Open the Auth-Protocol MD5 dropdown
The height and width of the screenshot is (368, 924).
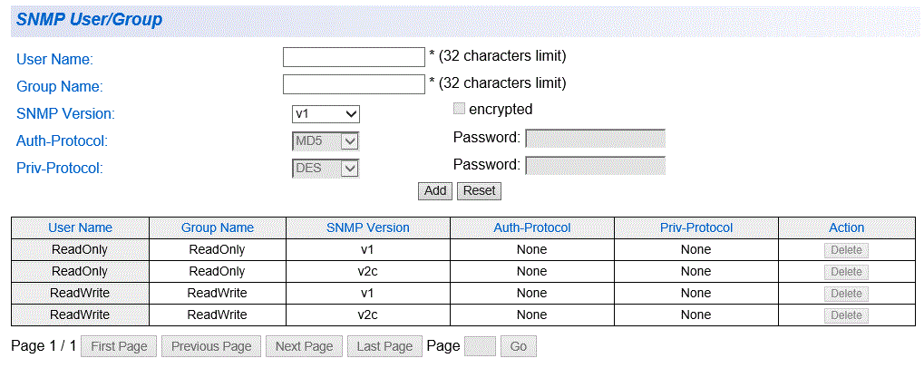pos(326,141)
